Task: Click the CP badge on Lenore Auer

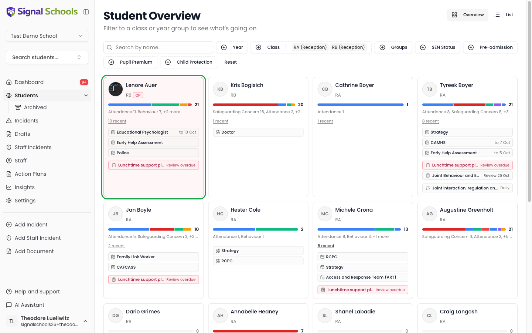Action: coord(138,95)
